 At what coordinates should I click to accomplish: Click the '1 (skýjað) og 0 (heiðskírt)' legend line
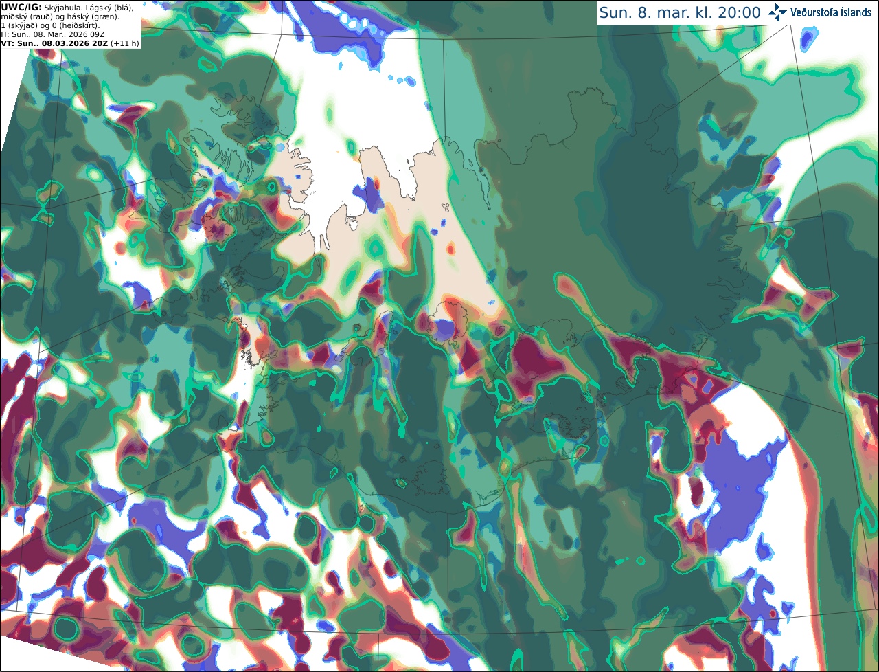coord(50,25)
